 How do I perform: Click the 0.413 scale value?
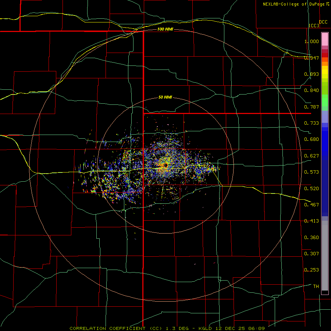click(312, 221)
